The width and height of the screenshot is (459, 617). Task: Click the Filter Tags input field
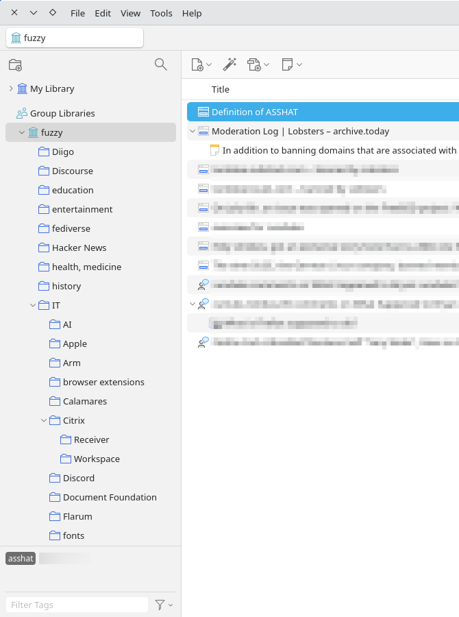pos(77,605)
